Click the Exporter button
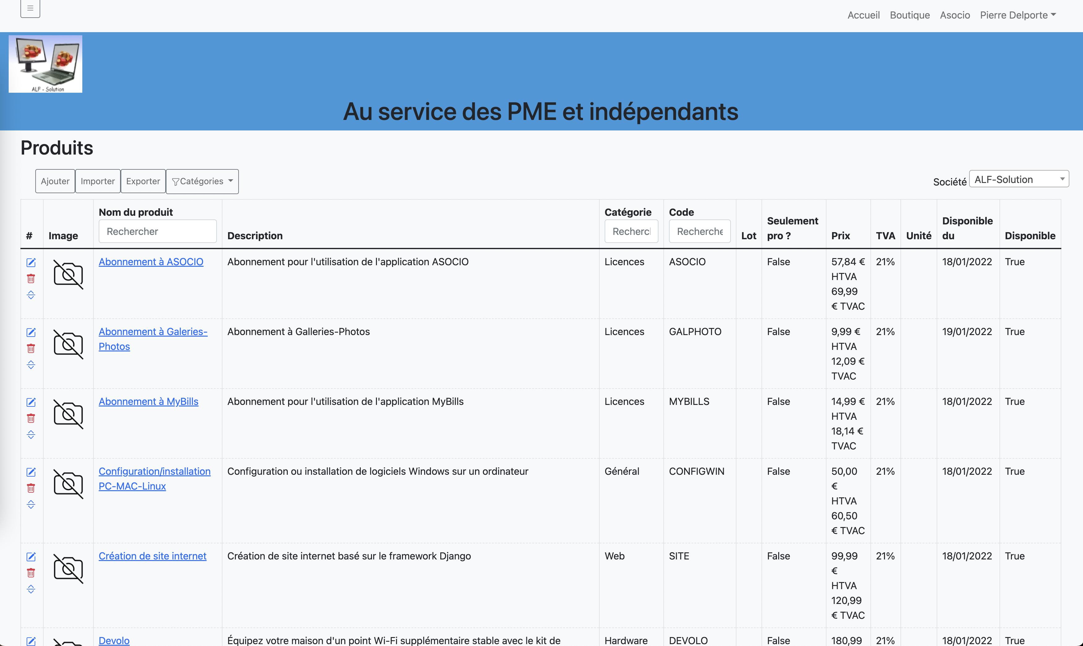This screenshot has width=1083, height=646. 143,181
